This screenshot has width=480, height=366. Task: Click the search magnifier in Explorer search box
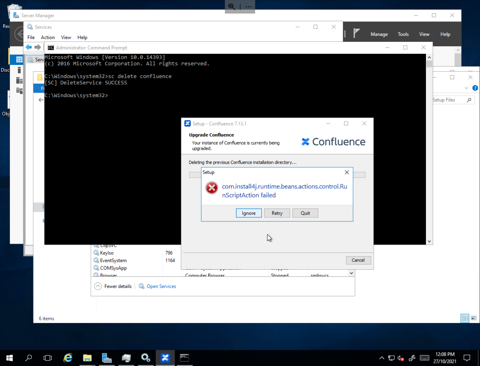coord(469,100)
